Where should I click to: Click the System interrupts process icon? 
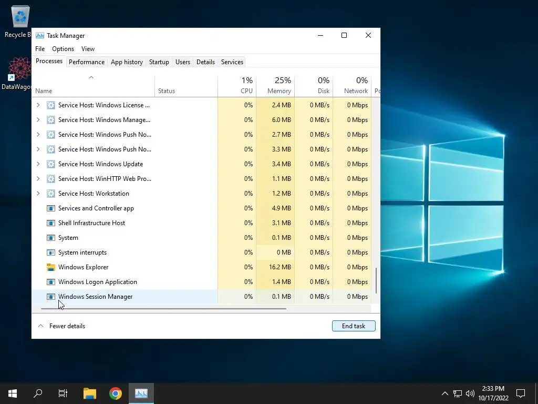51,252
